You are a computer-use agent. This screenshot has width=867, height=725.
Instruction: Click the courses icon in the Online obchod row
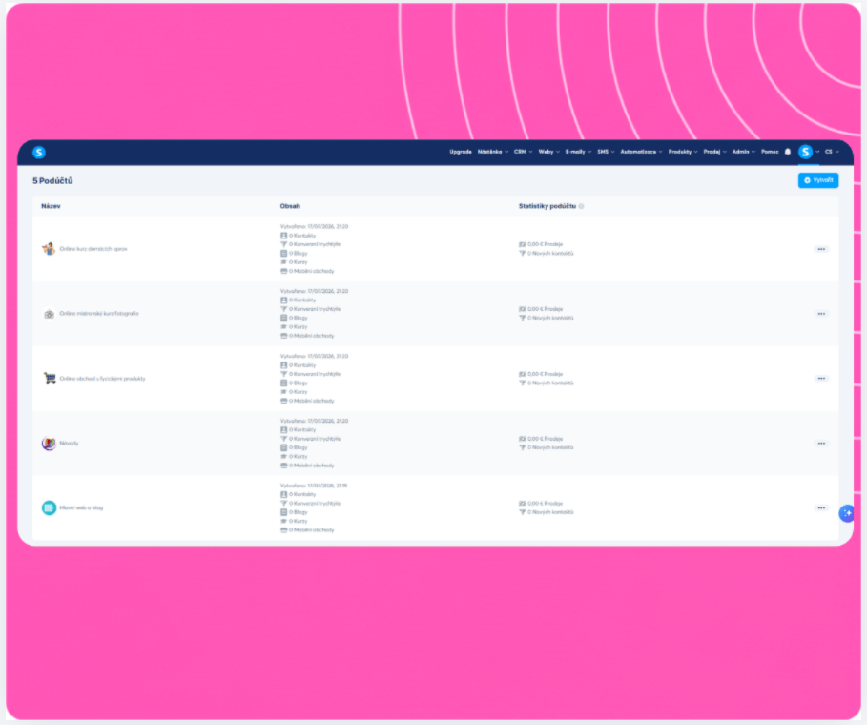(283, 391)
